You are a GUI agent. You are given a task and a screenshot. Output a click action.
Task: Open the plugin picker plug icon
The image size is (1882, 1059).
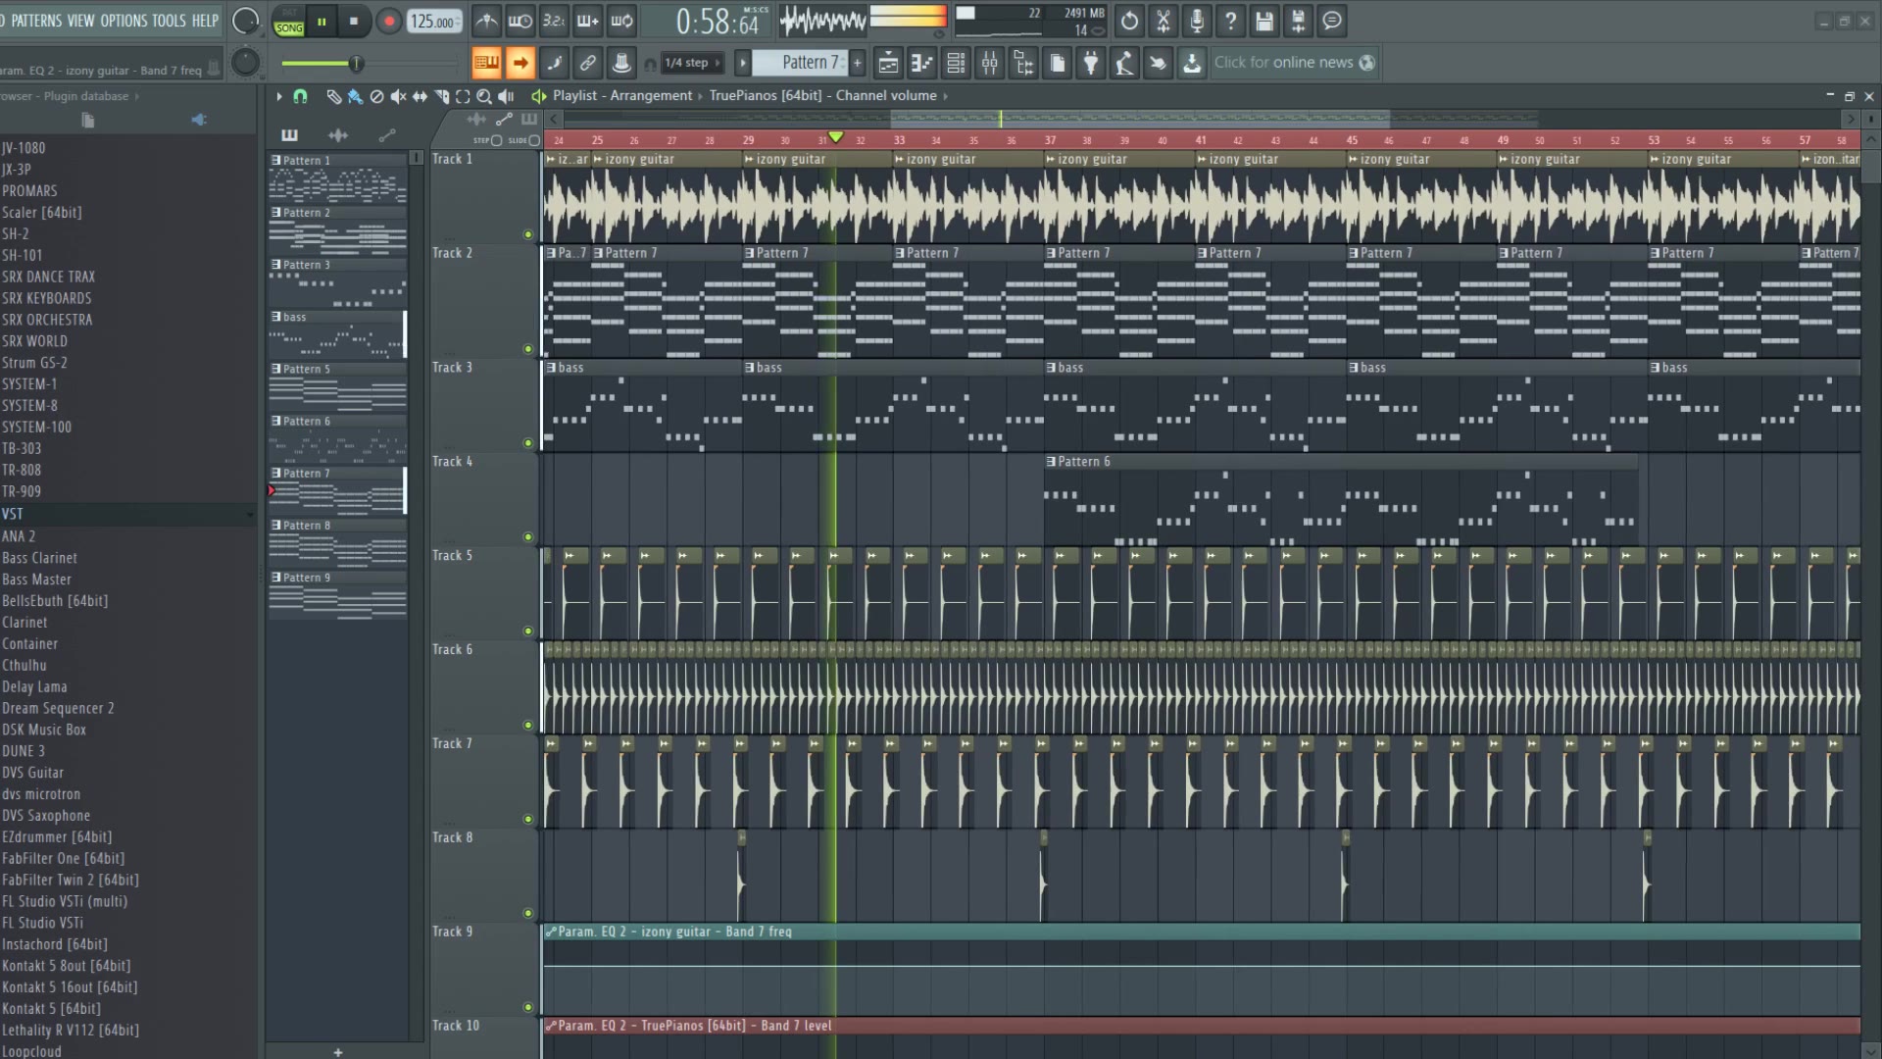point(1091,64)
